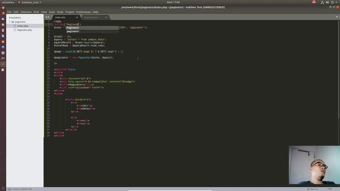Image resolution: width=340 pixels, height=191 pixels.
Task: Click the vertical scrollbar of the editor
Action: coord(339,70)
